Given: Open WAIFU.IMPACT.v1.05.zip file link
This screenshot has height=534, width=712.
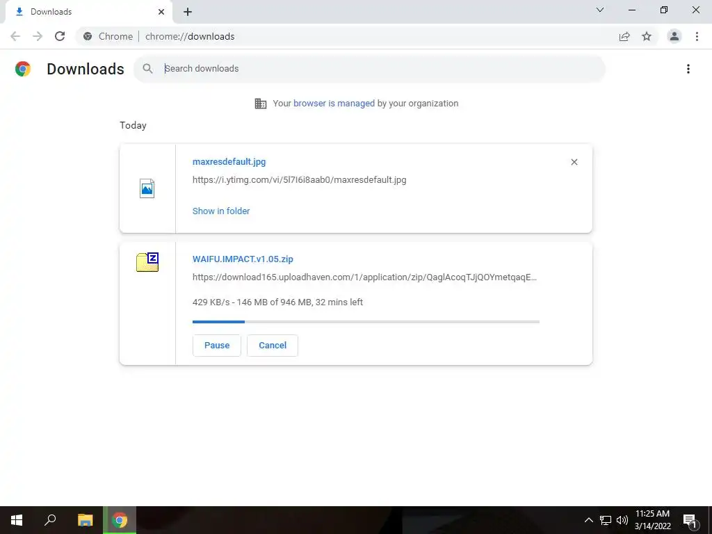Looking at the screenshot, I should [x=243, y=259].
